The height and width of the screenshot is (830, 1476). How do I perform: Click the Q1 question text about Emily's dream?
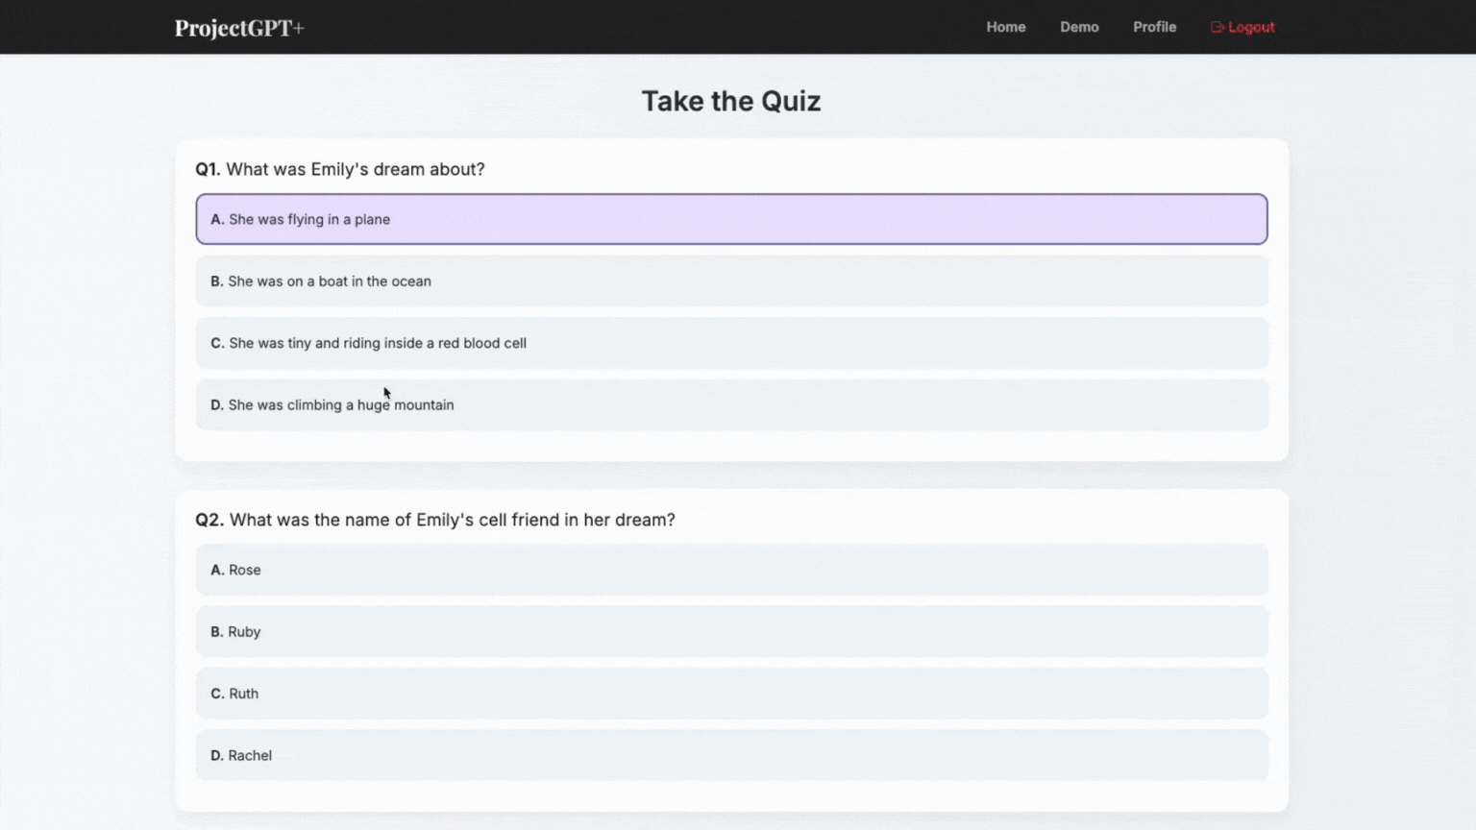click(x=340, y=169)
